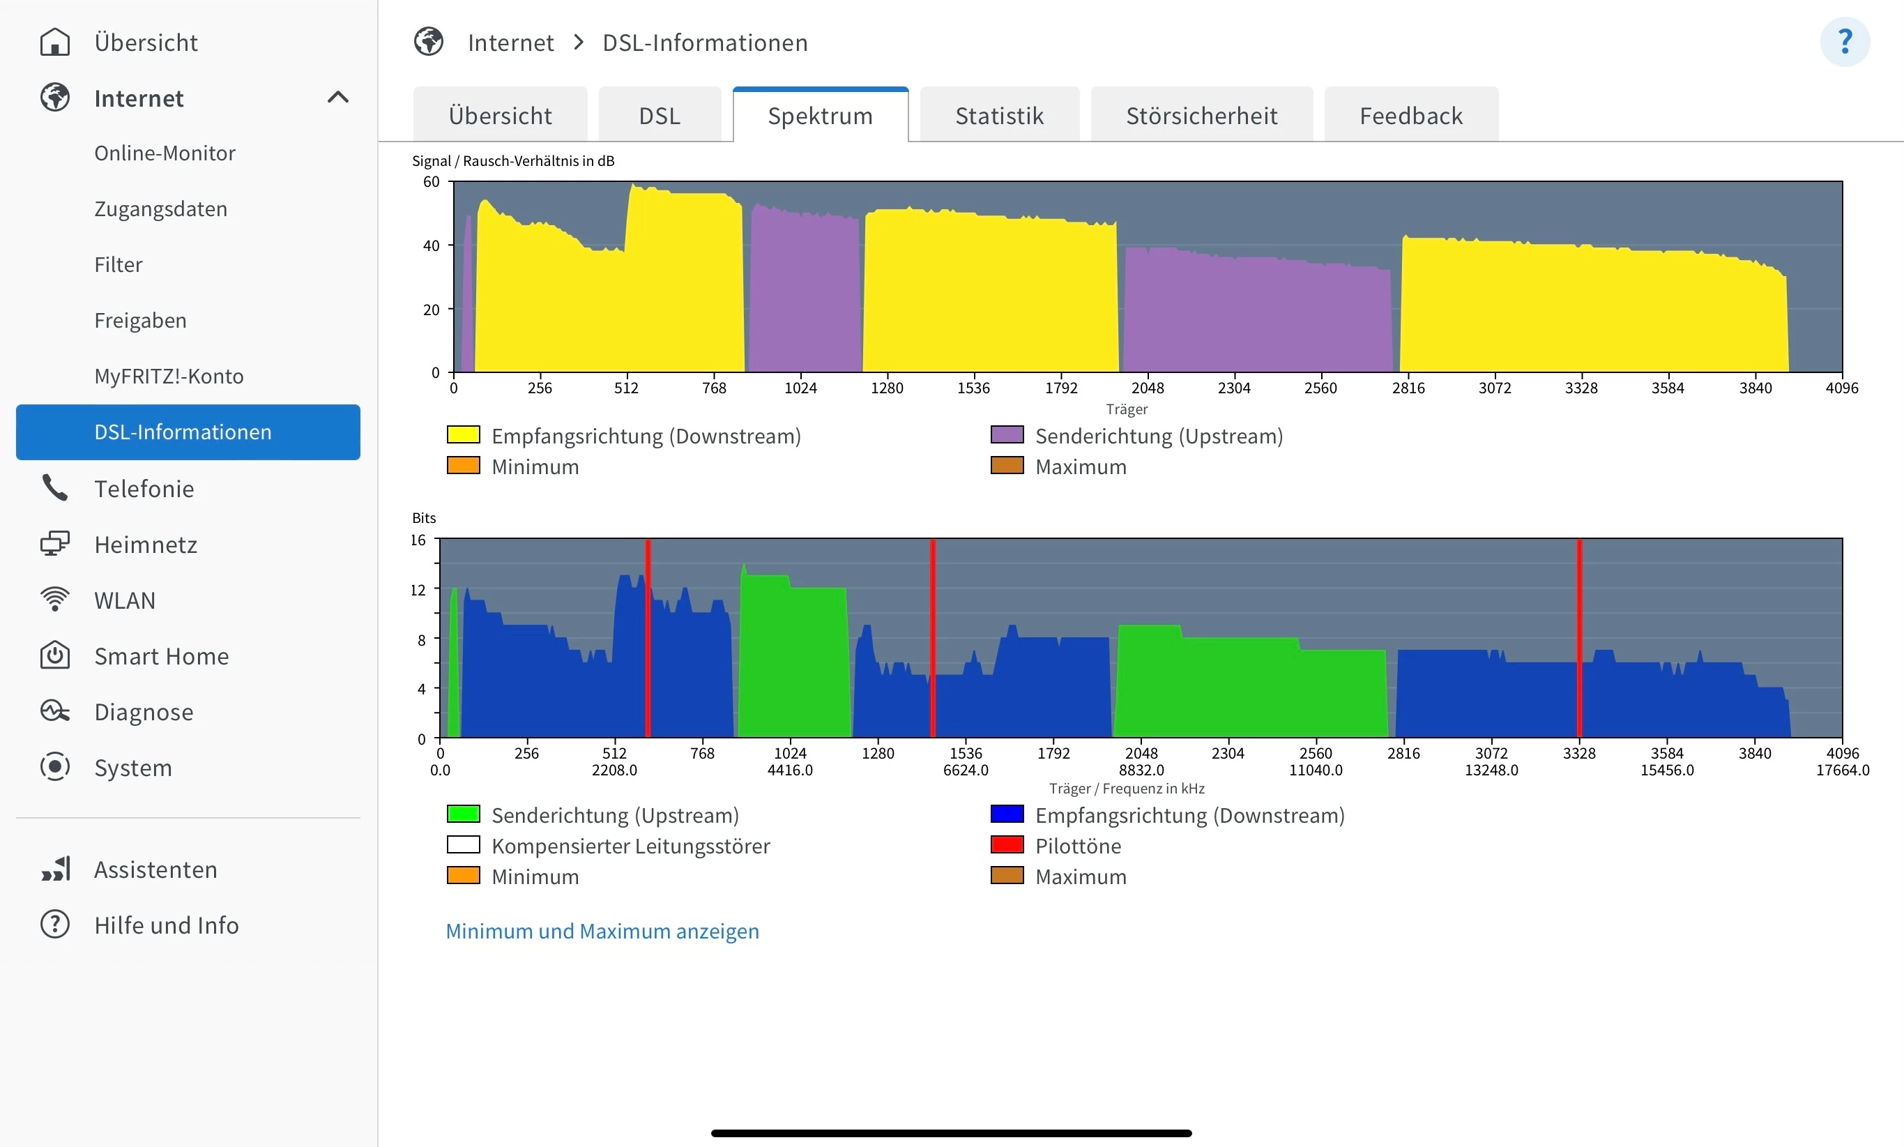The image size is (1904, 1147).
Task: Open help via blue question mark button
Action: [1844, 42]
